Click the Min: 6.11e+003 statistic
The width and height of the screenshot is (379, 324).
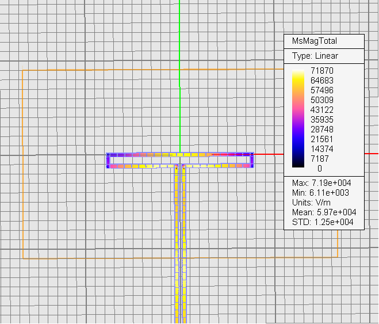click(x=320, y=193)
